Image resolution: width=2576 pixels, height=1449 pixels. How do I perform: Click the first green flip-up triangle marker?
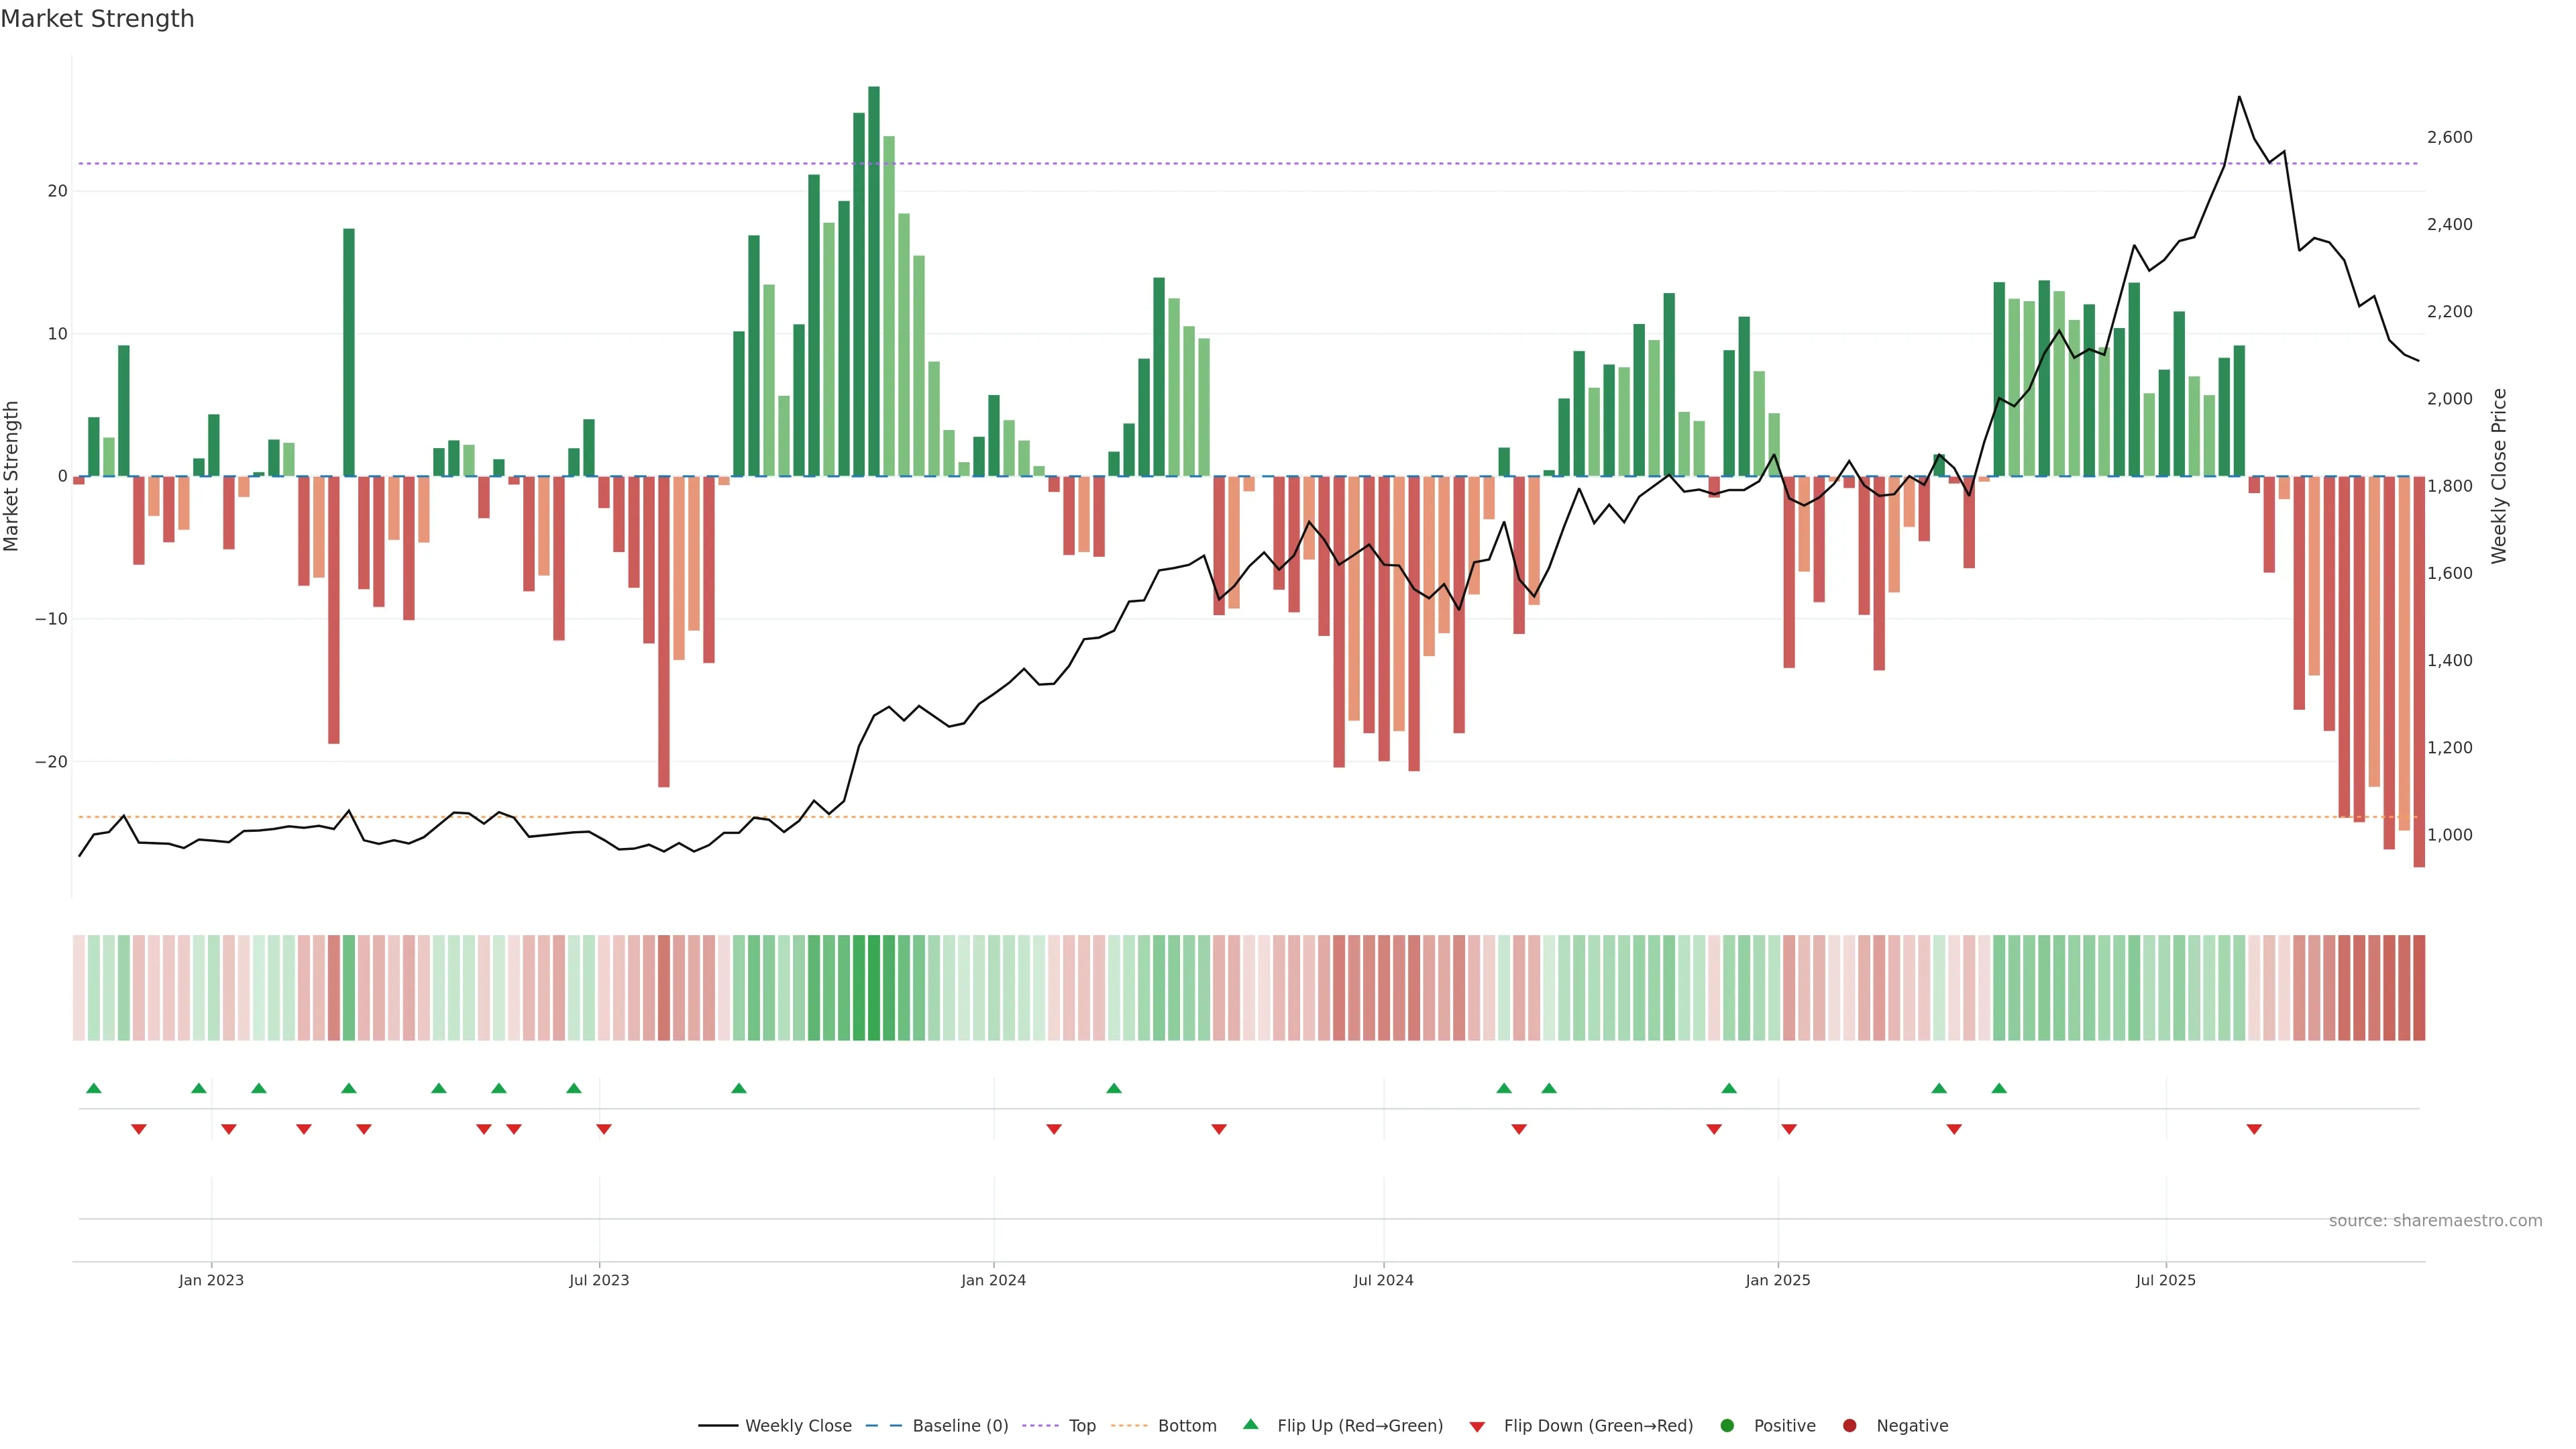point(94,1088)
